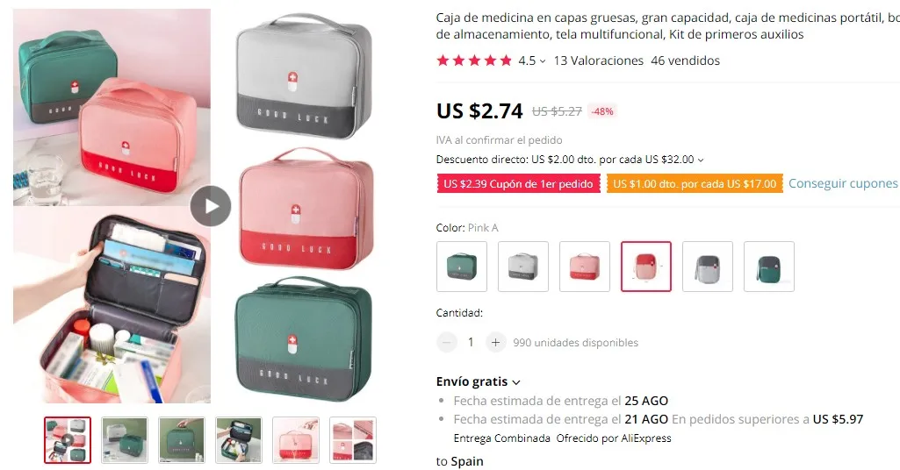900x470 pixels.
Task: Select the Pink A color option
Action: (645, 267)
